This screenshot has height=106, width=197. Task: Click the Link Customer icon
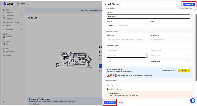(x=180, y=8)
